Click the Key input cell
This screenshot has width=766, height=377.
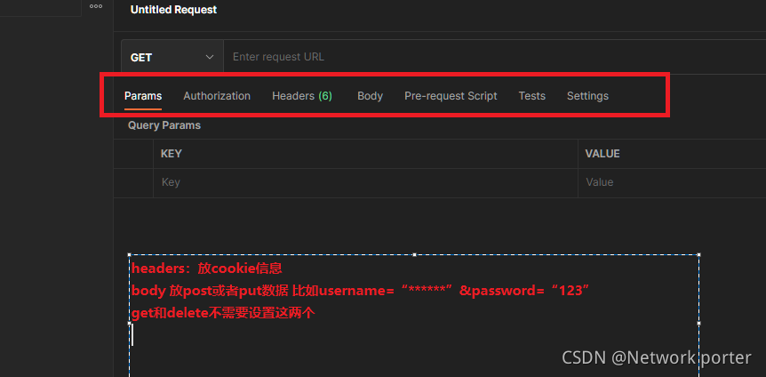tap(365, 183)
